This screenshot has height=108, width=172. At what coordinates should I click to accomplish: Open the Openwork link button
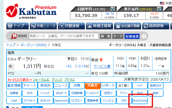tap(61, 101)
